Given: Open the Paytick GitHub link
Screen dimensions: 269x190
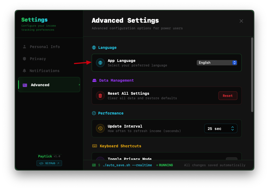Looking at the screenshot, I should [49, 163].
